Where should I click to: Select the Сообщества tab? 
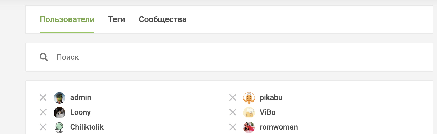coord(163,19)
